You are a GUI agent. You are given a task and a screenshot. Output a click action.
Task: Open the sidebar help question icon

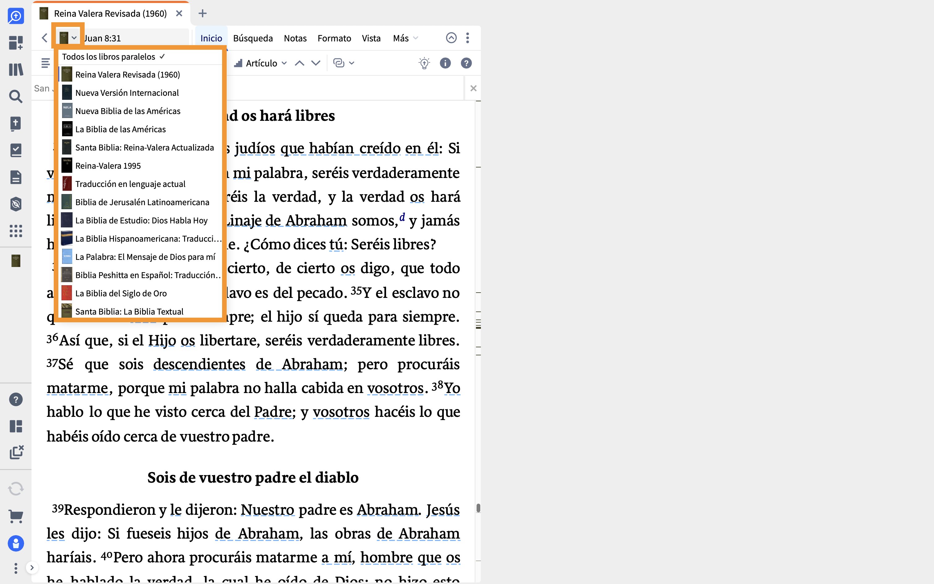point(16,399)
